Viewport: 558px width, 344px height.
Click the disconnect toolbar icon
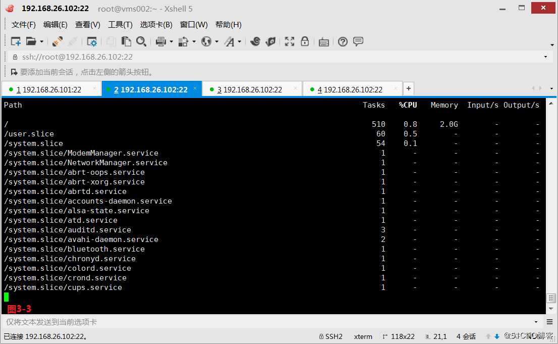point(73,42)
